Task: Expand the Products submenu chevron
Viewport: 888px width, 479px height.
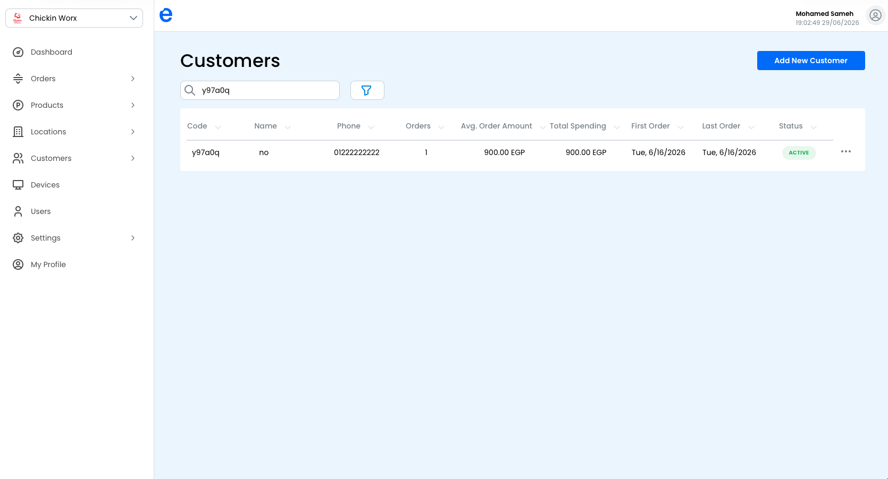Action: click(x=133, y=105)
